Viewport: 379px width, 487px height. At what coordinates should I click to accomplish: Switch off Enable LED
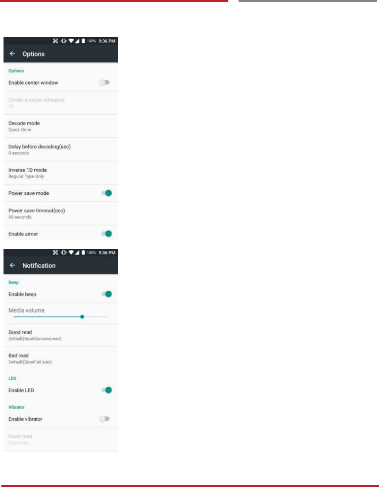click(106, 390)
